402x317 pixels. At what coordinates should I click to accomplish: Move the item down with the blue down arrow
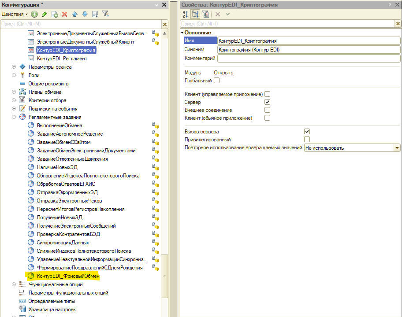85,14
